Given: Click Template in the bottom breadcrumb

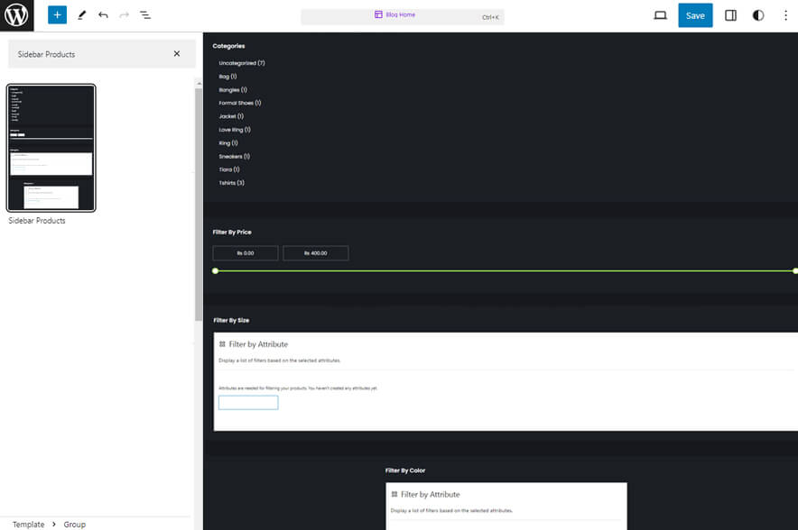Looking at the screenshot, I should click(x=27, y=524).
